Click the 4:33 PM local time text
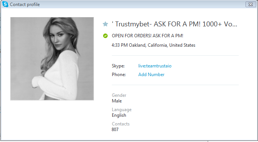 [x=120, y=45]
